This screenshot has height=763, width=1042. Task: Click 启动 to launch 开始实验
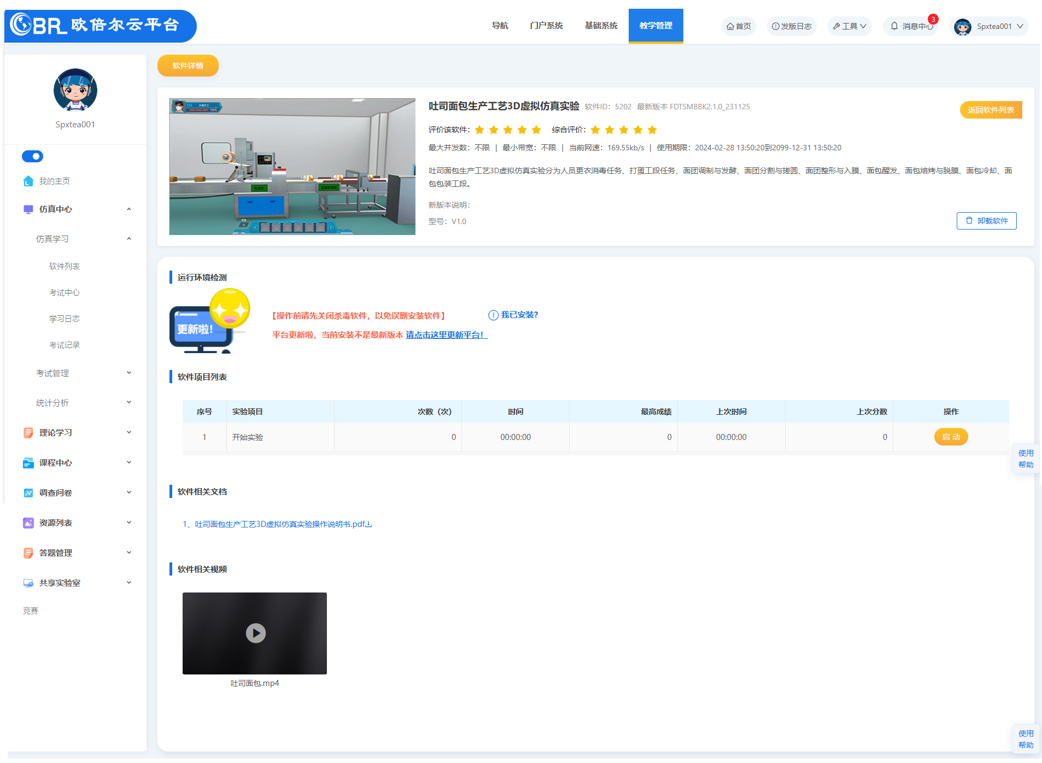tap(951, 437)
